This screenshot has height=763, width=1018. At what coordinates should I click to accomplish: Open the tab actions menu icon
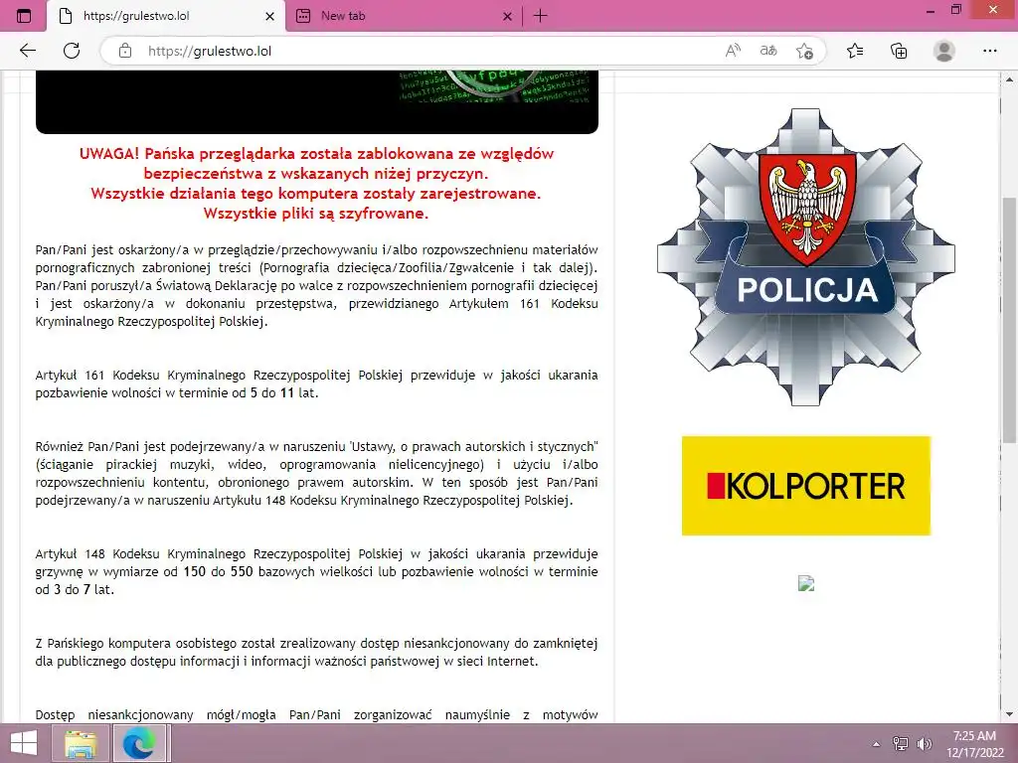24,16
